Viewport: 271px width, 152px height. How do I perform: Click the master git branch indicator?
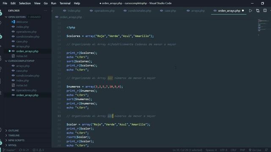(x=9, y=150)
